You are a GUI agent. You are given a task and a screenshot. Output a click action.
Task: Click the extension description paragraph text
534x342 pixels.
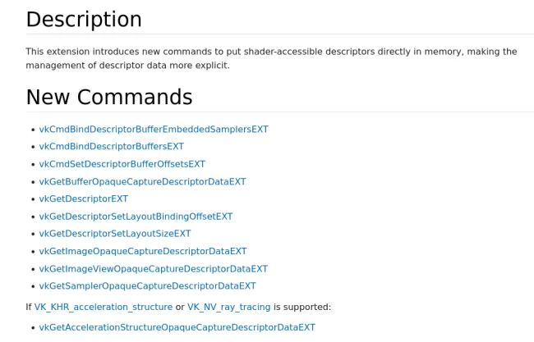coord(271,58)
